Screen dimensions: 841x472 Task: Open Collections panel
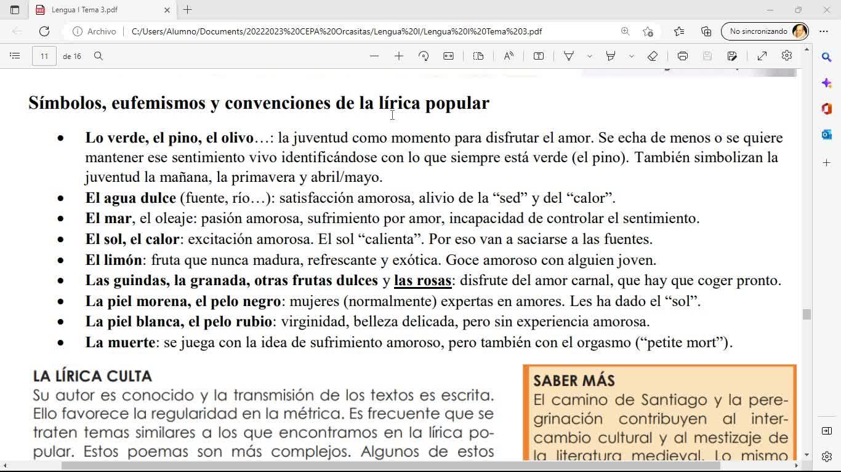(x=706, y=31)
